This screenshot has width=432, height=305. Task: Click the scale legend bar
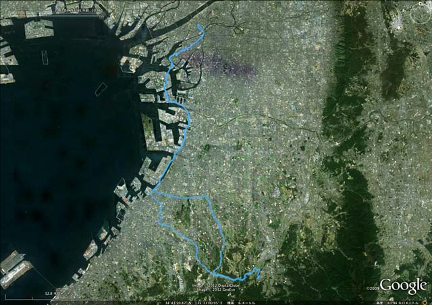(32, 298)
